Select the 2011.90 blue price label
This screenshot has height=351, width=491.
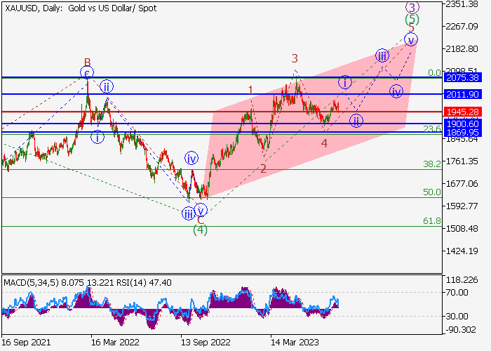tap(462, 94)
